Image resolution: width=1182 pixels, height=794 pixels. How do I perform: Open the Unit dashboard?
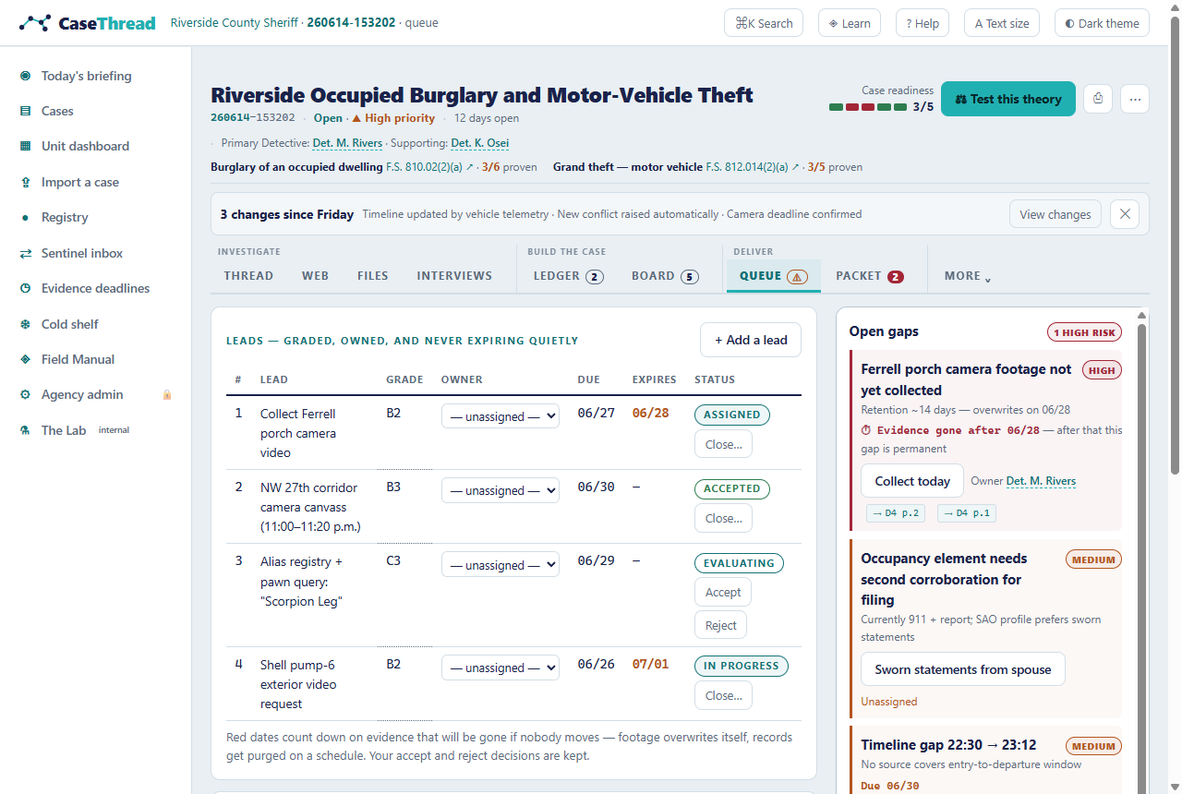[85, 146]
